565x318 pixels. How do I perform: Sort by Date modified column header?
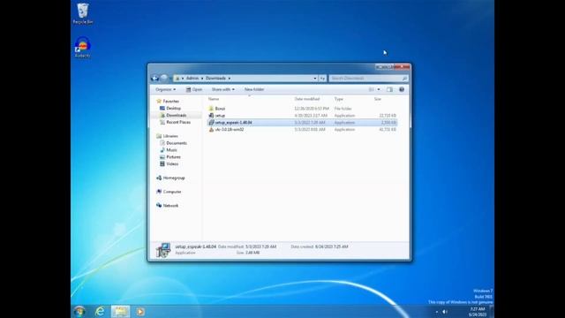(x=307, y=99)
